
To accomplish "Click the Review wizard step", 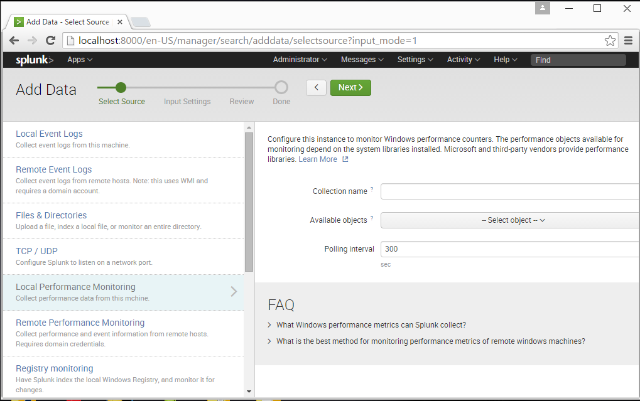I will coord(242,102).
